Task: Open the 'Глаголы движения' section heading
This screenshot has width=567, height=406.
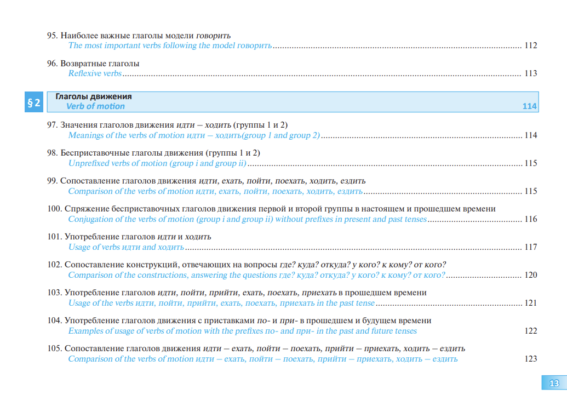Action: point(94,96)
